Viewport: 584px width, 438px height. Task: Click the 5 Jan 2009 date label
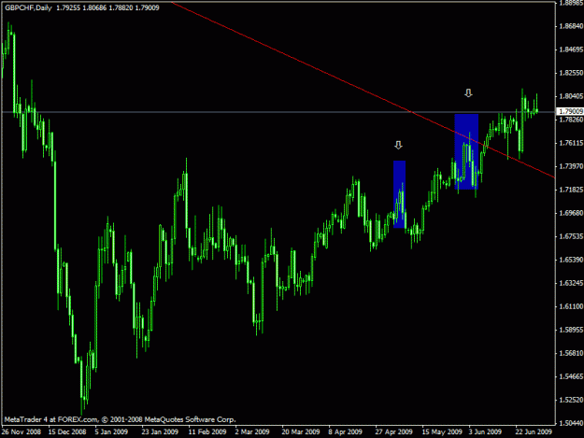tap(111, 431)
